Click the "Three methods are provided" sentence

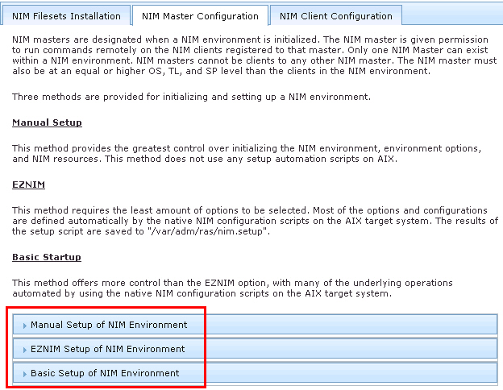coord(191,97)
